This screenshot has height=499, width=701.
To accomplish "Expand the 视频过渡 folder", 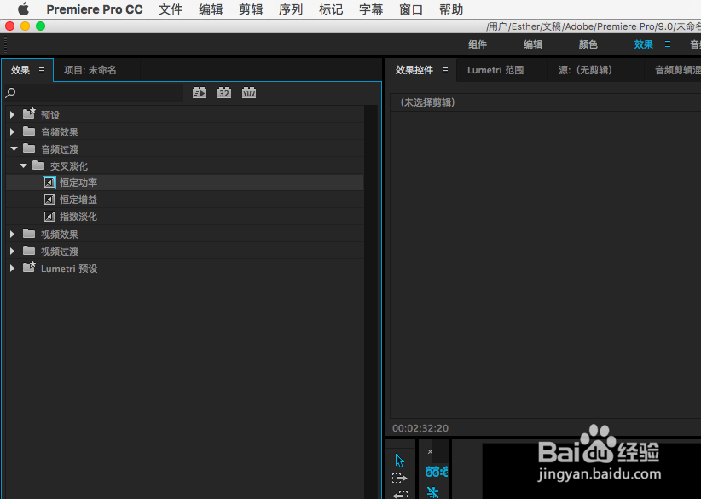I will [x=13, y=251].
